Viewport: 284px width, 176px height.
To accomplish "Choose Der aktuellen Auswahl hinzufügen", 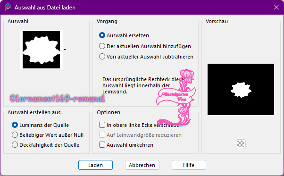I will [x=102, y=46].
